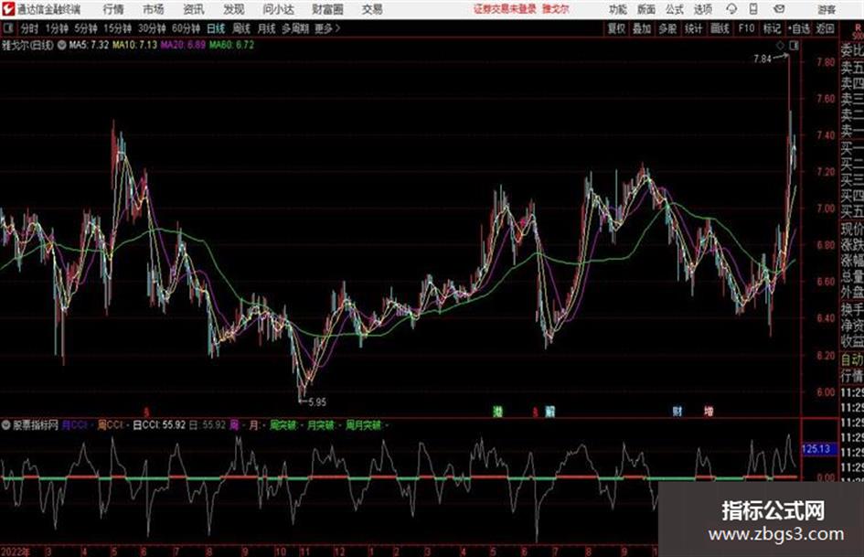Open the 行情 menu

(113, 9)
